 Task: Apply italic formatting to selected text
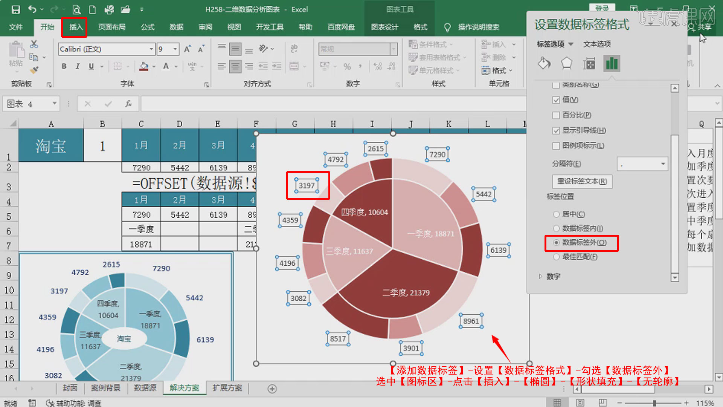point(77,66)
